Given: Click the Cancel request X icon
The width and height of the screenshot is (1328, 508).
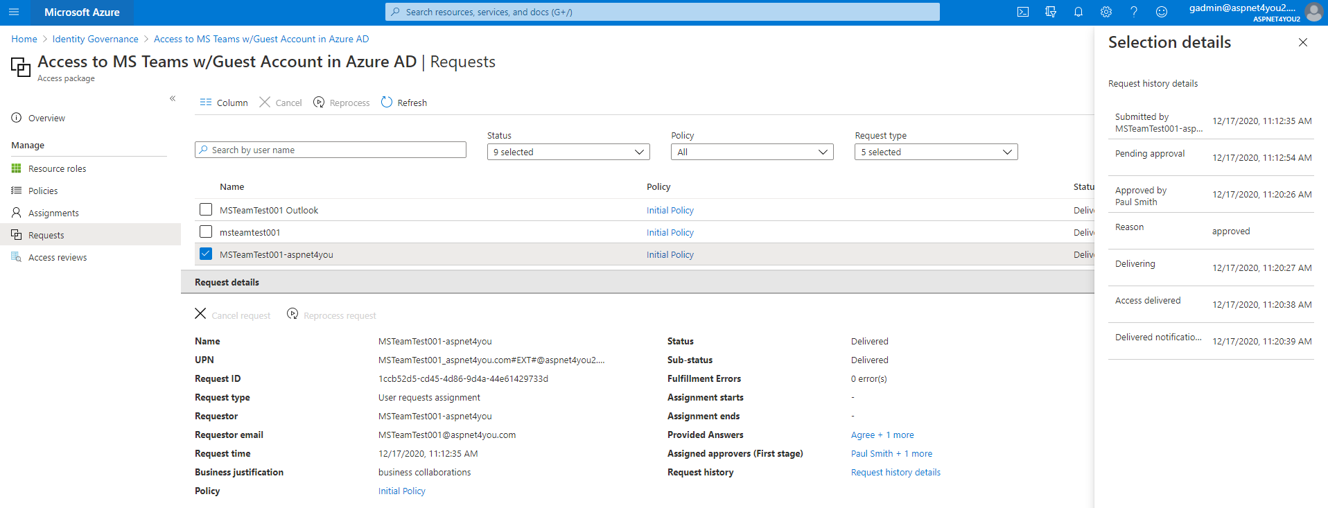Looking at the screenshot, I should [x=200, y=314].
